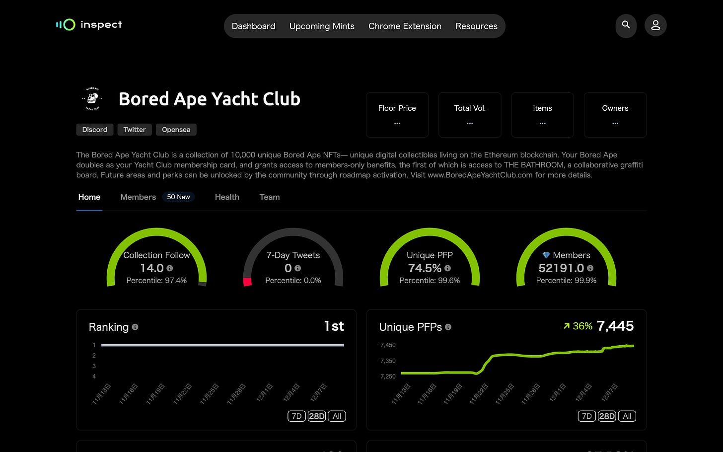
Task: Click the Owners stat card
Action: 615,115
